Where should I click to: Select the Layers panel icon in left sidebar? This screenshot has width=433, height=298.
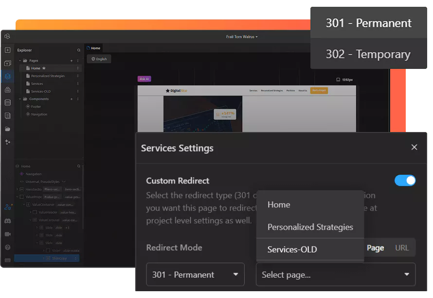7,75
